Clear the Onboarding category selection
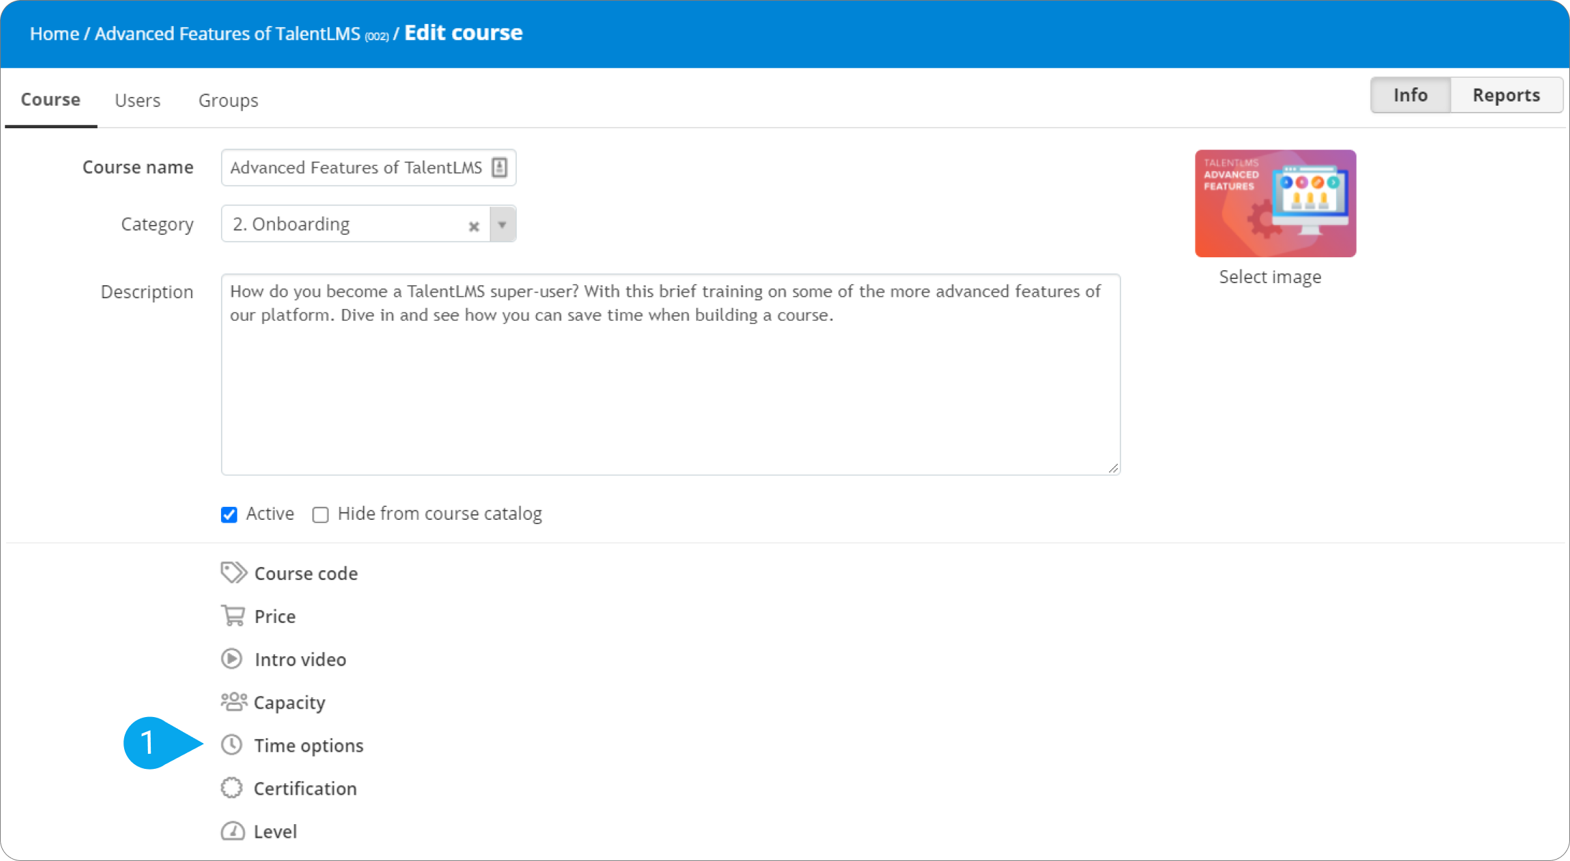The width and height of the screenshot is (1570, 861). [473, 227]
